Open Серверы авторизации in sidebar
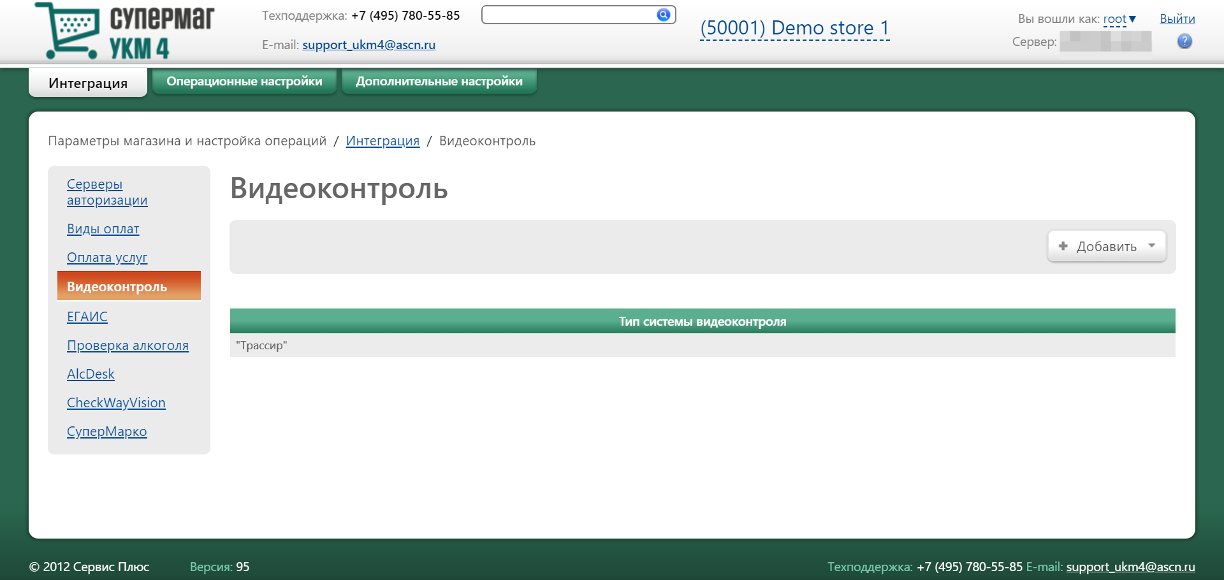 [x=107, y=192]
